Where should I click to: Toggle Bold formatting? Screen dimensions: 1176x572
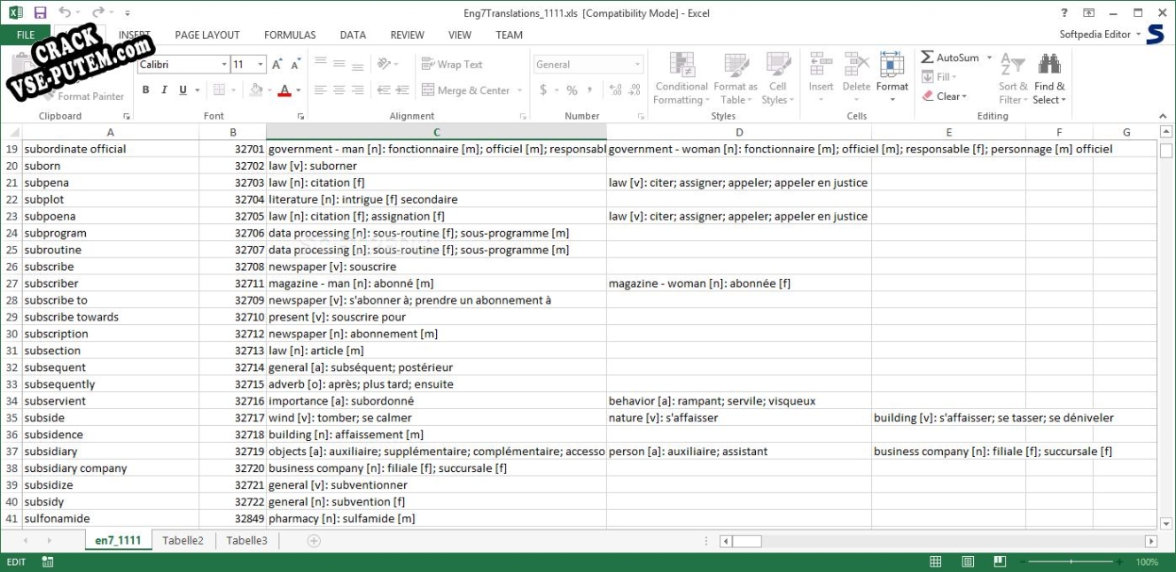coord(146,90)
